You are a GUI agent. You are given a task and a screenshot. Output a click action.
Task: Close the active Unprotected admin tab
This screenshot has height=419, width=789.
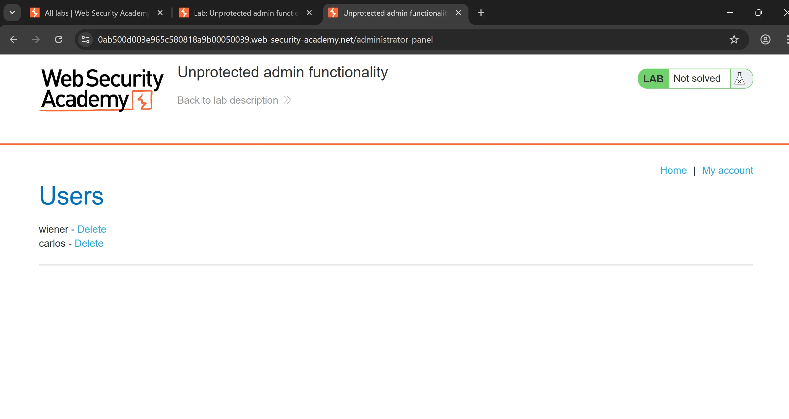(x=458, y=13)
